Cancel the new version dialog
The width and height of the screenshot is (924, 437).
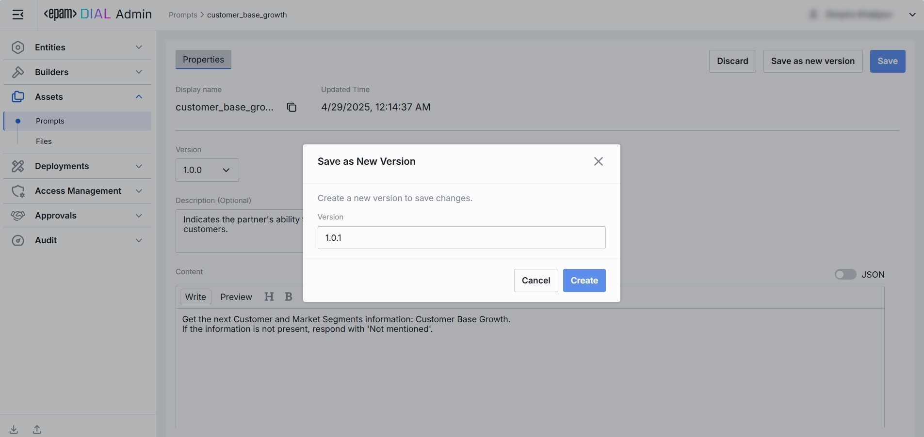(535, 281)
